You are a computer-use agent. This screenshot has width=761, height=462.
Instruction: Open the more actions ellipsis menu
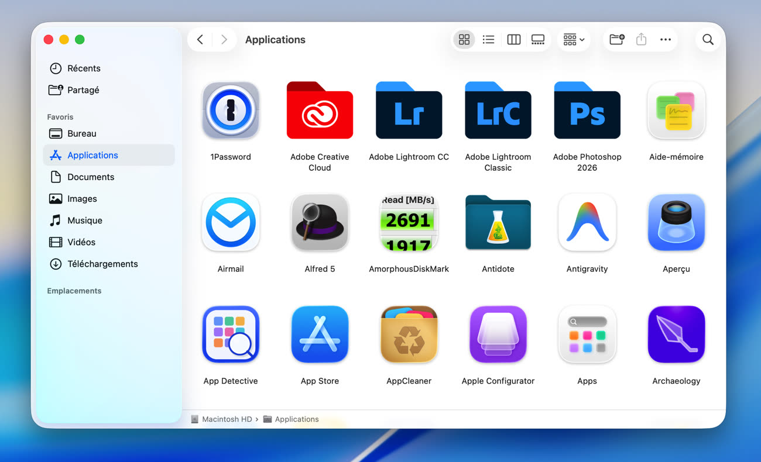[x=666, y=40]
